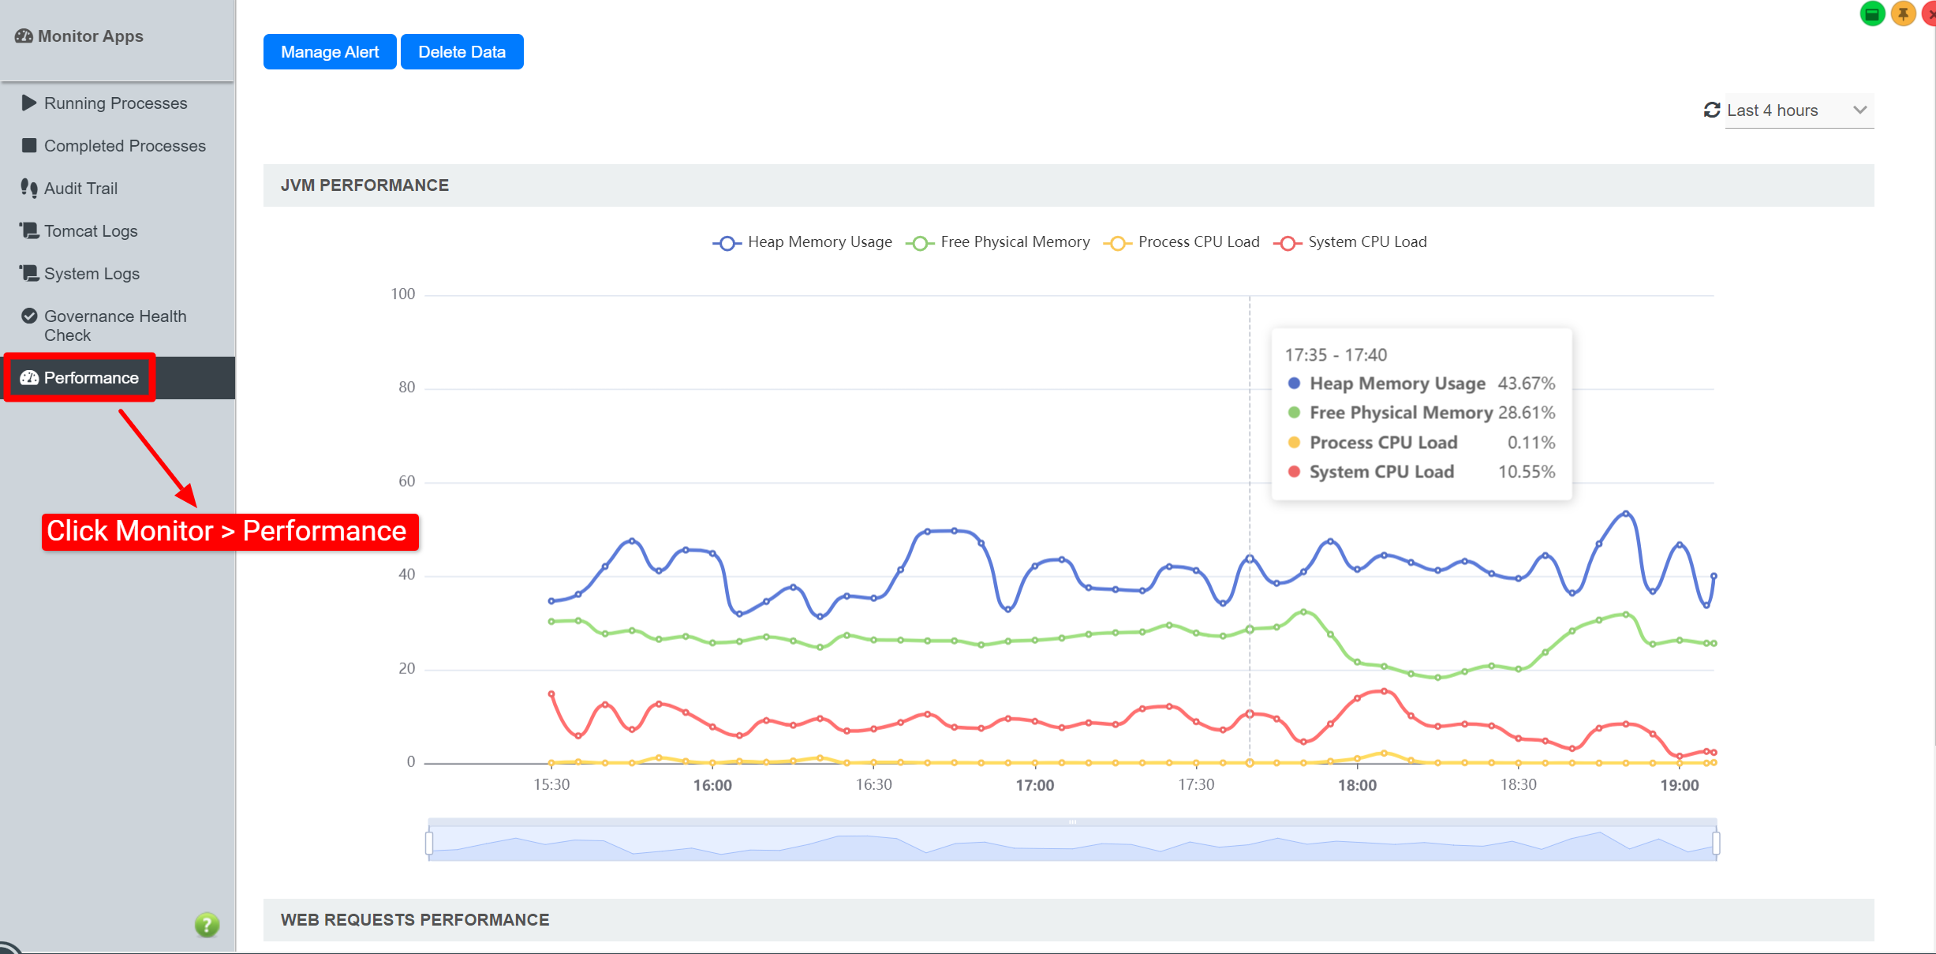Click the Governance Health Check checkmark icon

[29, 316]
